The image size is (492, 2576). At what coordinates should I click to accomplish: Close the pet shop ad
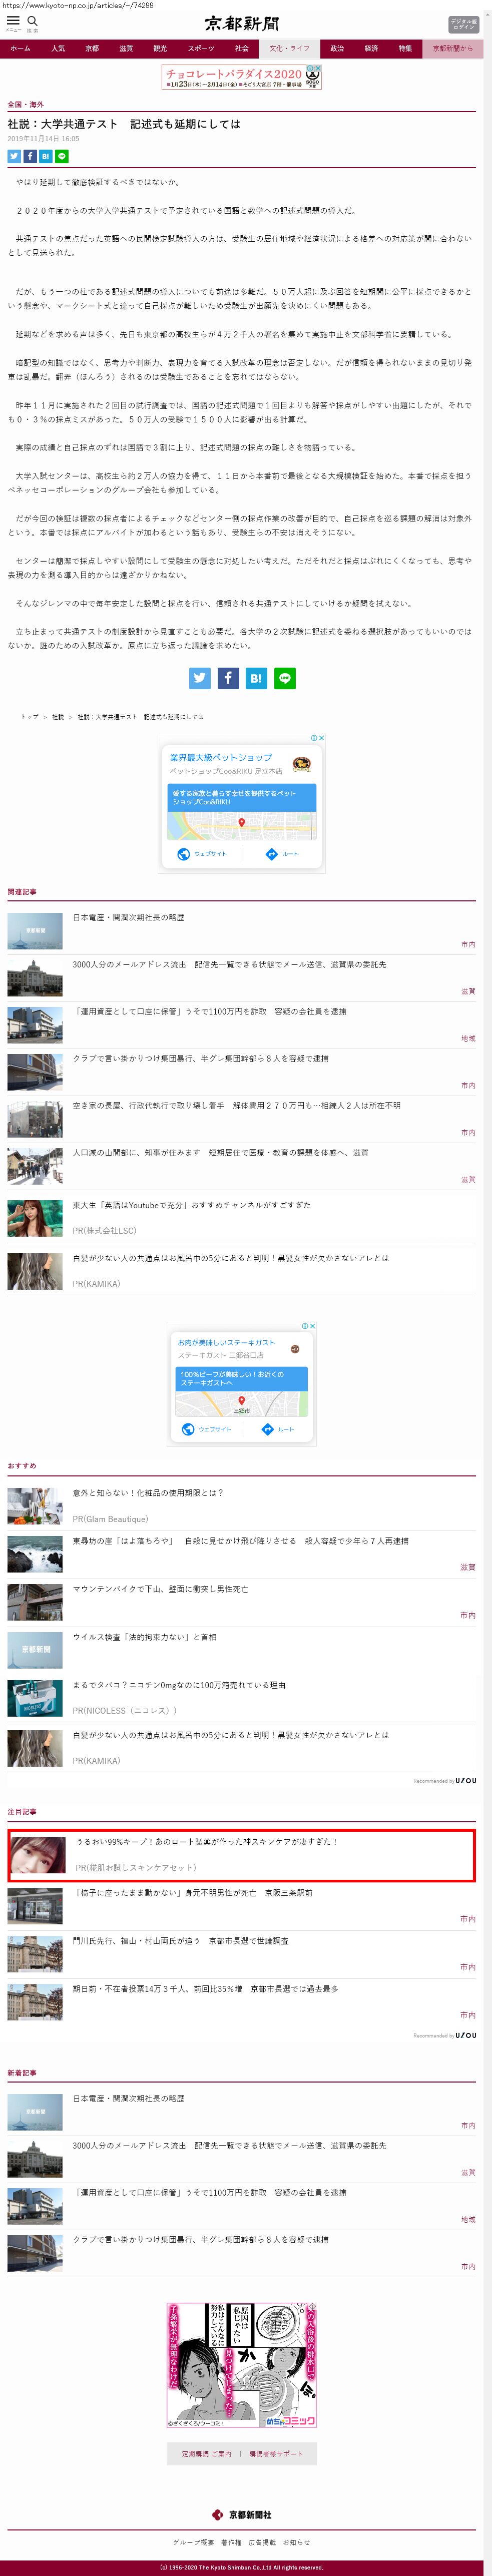[321, 738]
